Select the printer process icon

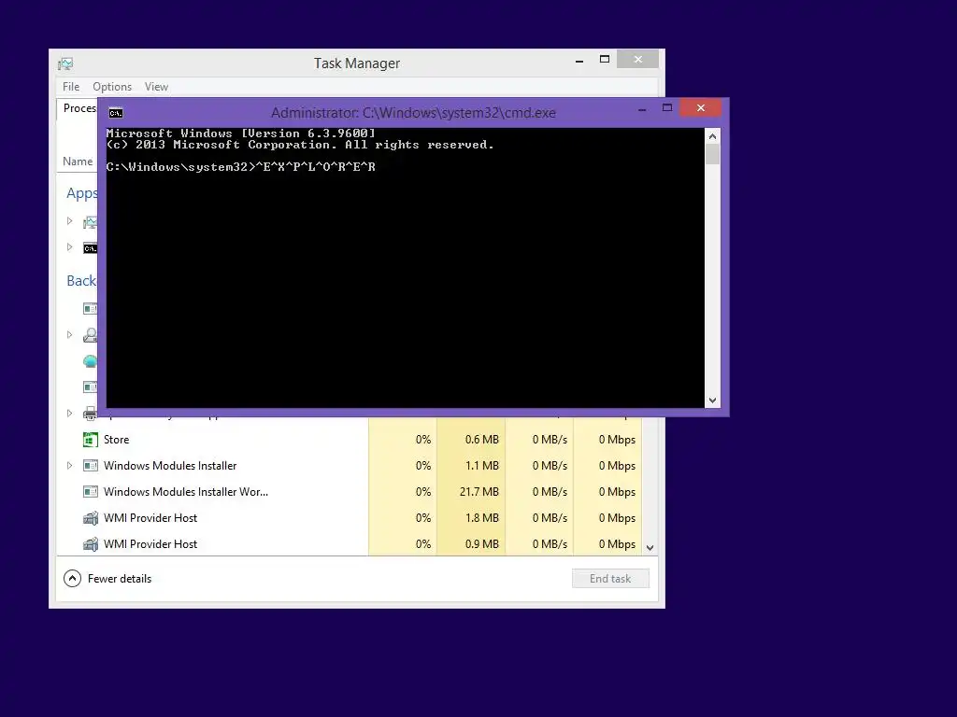pyautogui.click(x=91, y=414)
